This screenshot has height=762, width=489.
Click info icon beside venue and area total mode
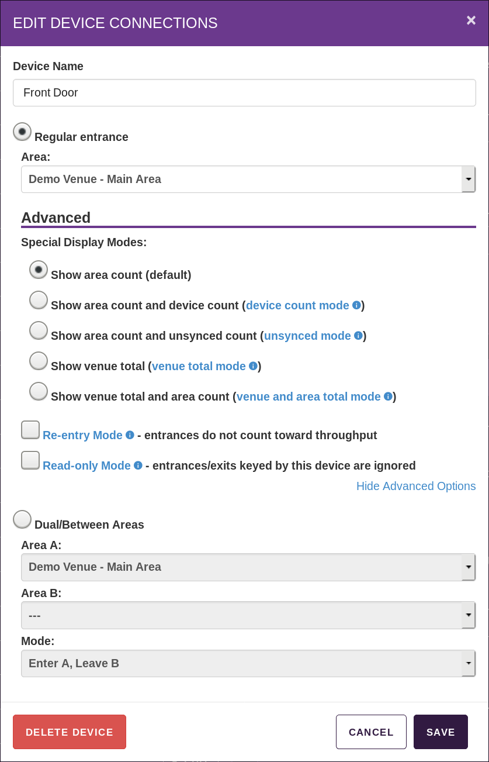tap(388, 396)
